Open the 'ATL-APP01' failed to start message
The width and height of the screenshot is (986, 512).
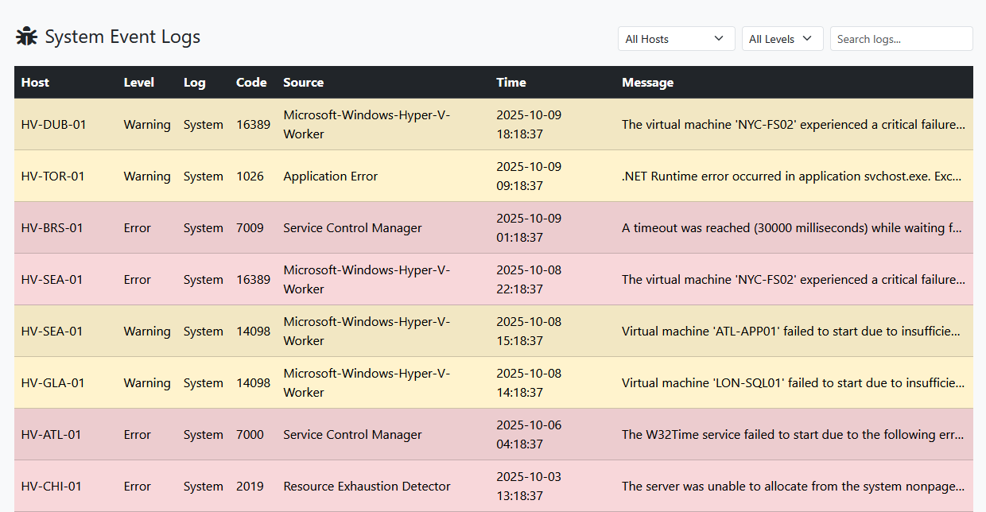click(x=793, y=332)
